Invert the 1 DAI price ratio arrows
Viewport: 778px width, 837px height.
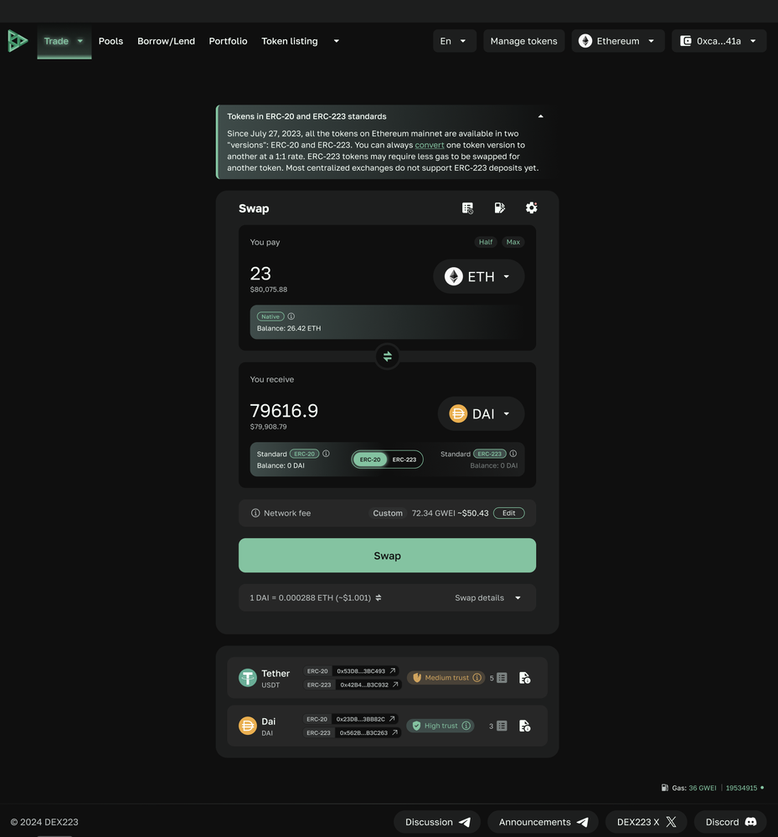[x=378, y=598]
